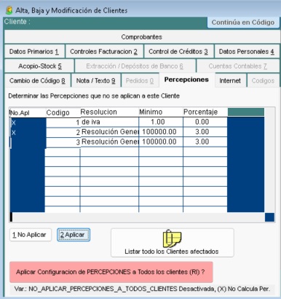Open the Datos Primarios 1 tab
281x299 pixels.
34,51
